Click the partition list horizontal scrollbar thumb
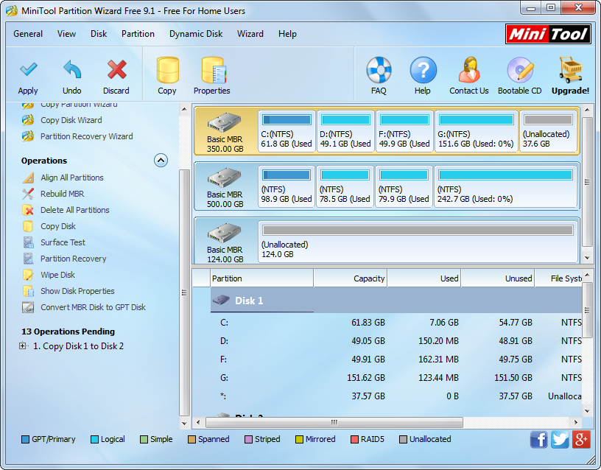 point(334,422)
